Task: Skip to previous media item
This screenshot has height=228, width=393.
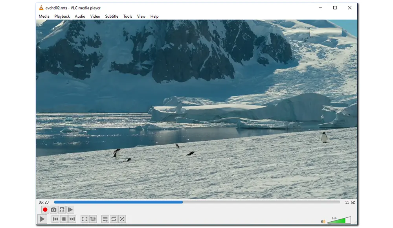Action: (55, 219)
